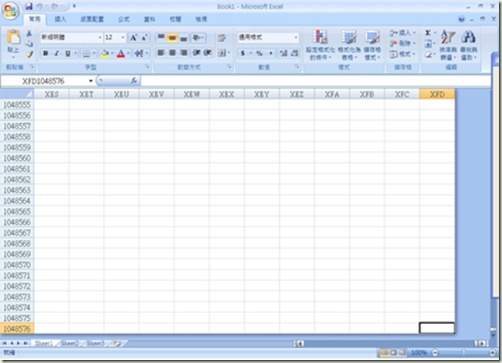Select the Sheet3 worksheet tab
The width and height of the screenshot is (502, 363).
(x=95, y=344)
